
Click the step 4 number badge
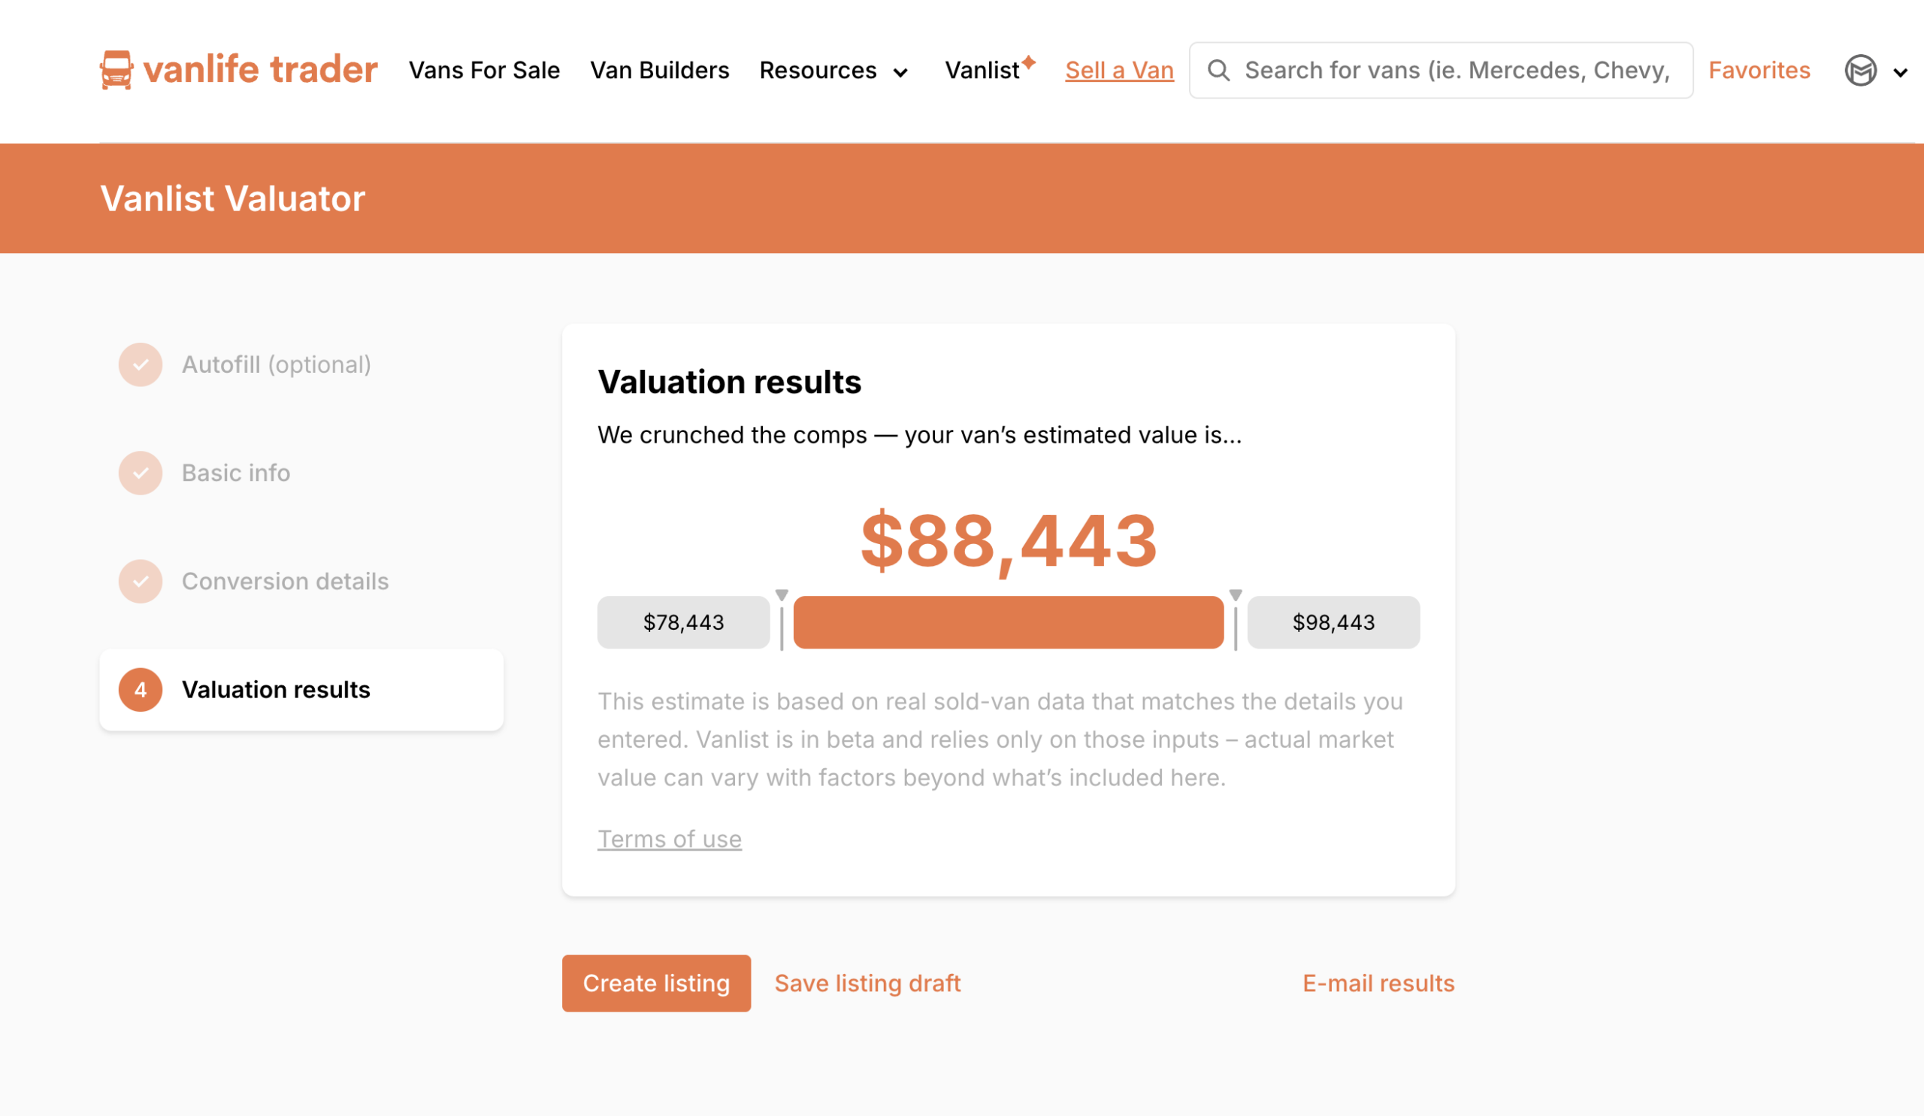(x=141, y=690)
